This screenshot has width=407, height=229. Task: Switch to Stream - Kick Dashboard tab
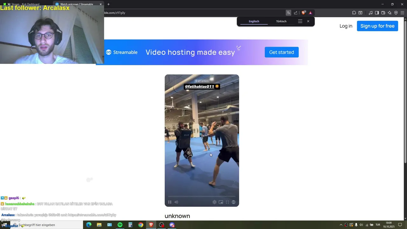[25, 4]
